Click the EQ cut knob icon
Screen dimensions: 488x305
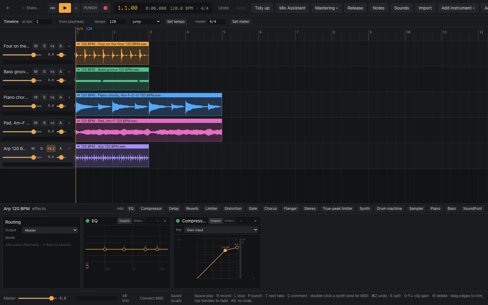pos(87,267)
